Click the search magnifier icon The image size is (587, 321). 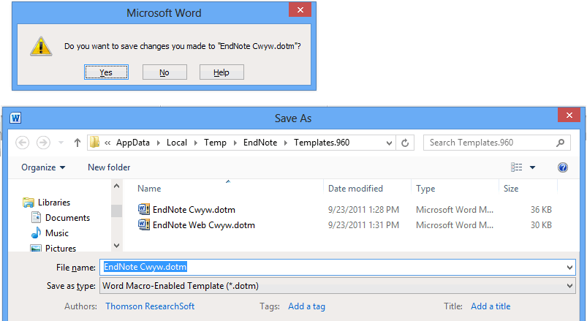pos(560,143)
